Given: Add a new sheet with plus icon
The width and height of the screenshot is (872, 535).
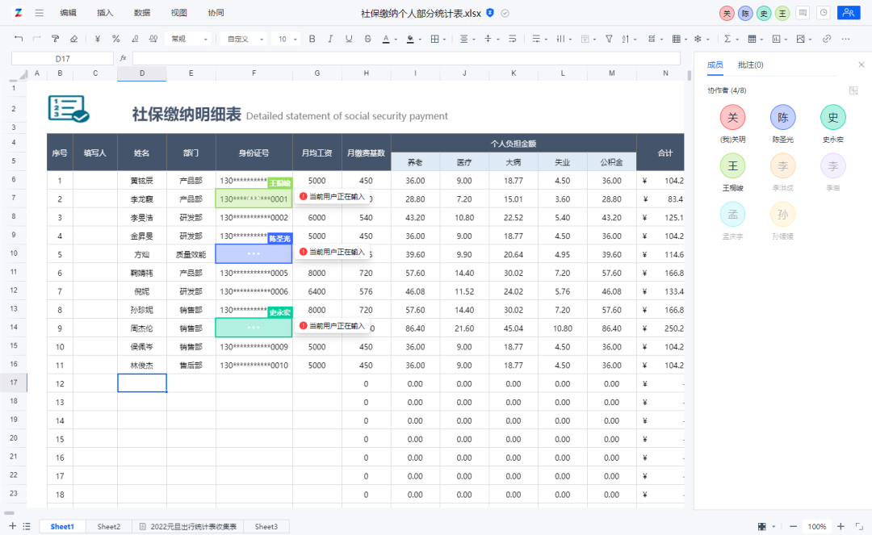Looking at the screenshot, I should (12, 526).
